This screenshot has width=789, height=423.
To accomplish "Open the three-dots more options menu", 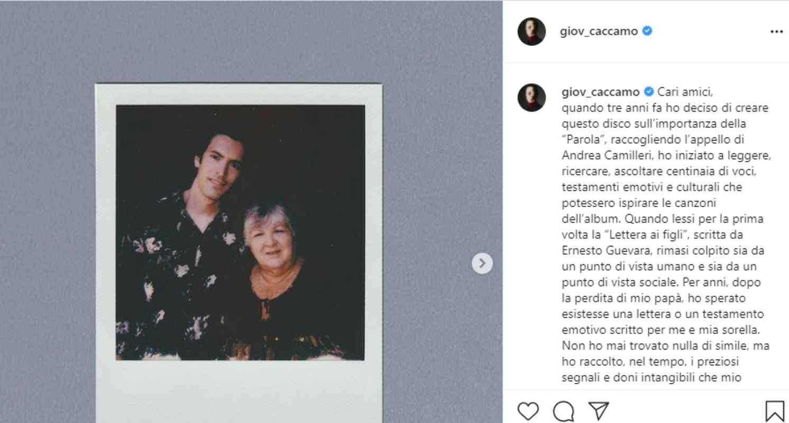I will click(776, 32).
